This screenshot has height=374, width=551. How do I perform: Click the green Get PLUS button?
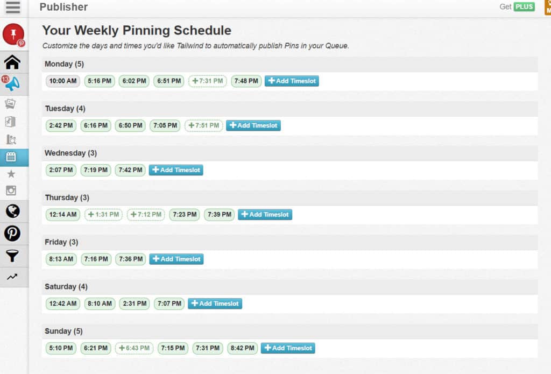(524, 7)
